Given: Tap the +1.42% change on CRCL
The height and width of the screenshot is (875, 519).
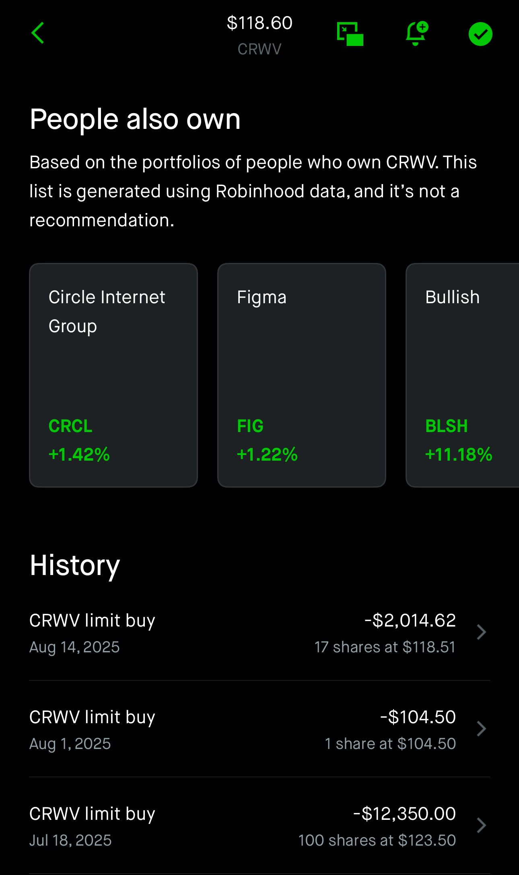Looking at the screenshot, I should [x=79, y=455].
